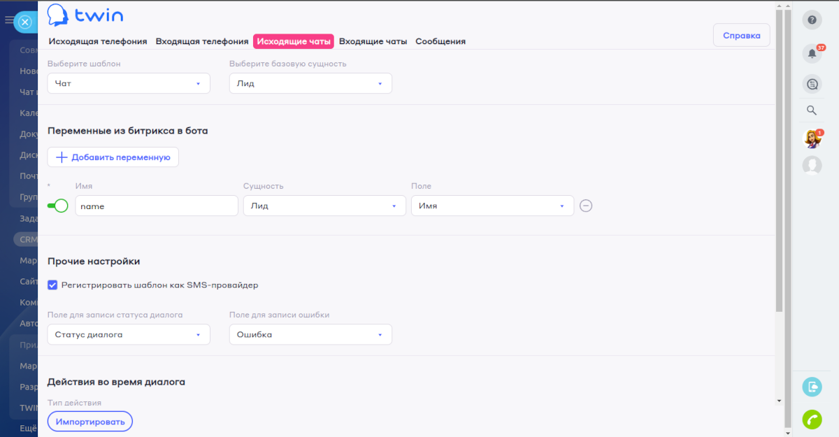This screenshot has height=437, width=839.
Task: Remove the name variable with minus icon
Action: click(586, 206)
